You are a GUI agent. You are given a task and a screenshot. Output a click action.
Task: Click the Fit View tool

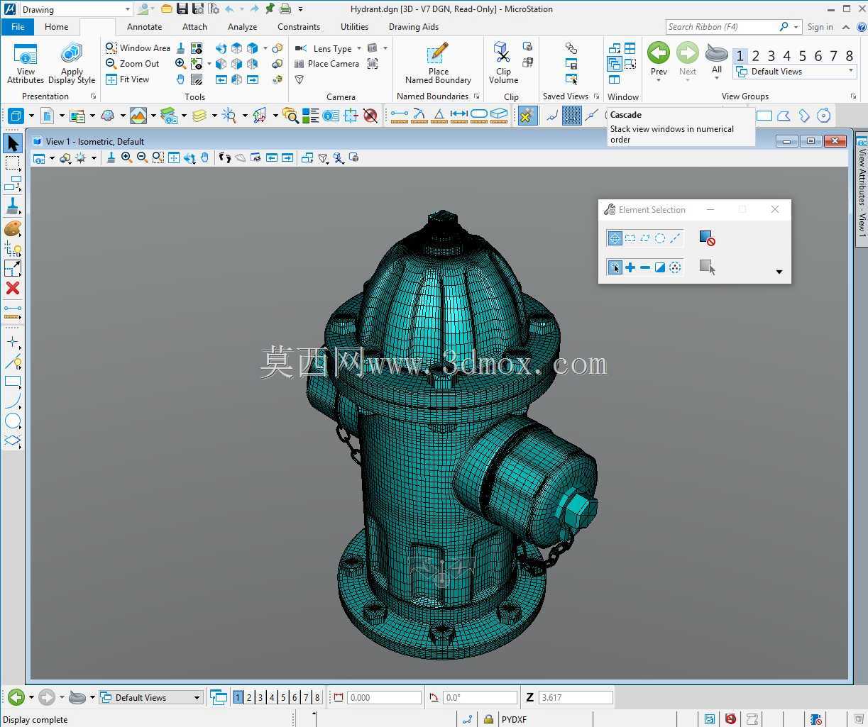click(128, 79)
